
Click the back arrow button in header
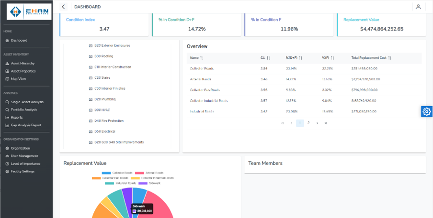click(64, 7)
